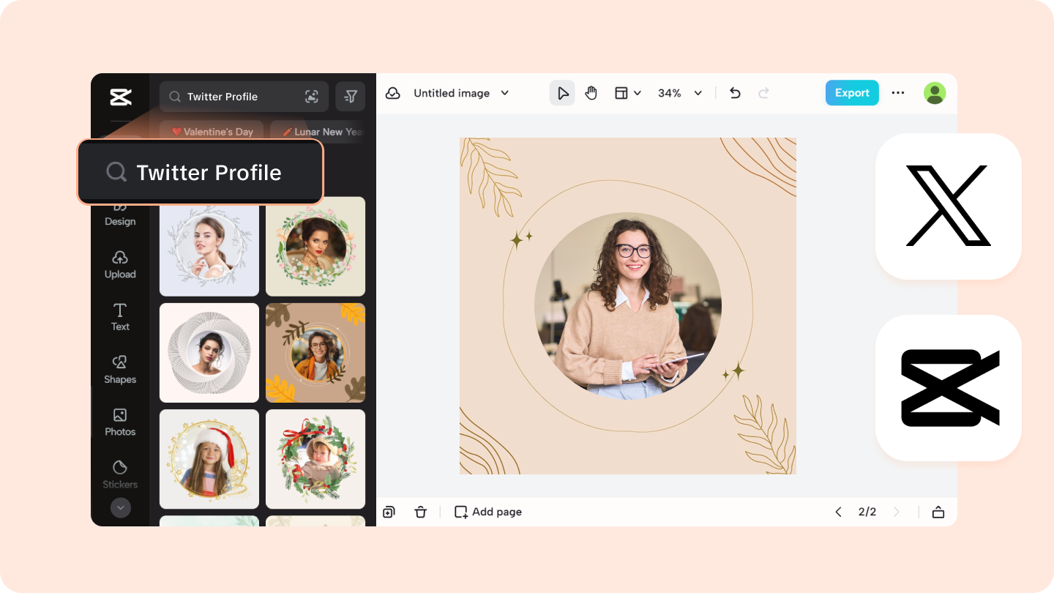
Task: Redo the last undone action
Action: coord(763,93)
